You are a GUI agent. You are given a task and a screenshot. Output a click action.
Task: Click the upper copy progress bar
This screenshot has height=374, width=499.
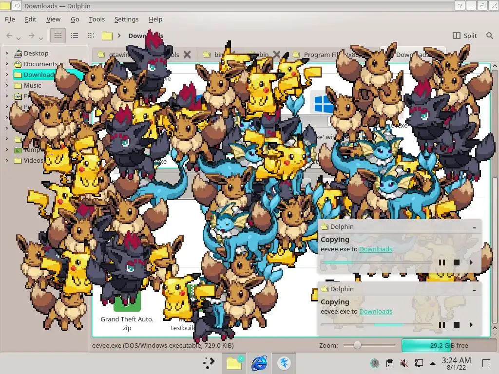[377, 262]
